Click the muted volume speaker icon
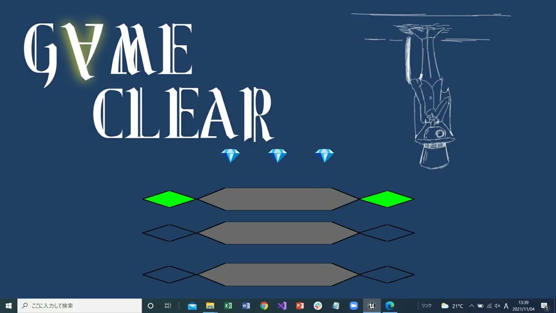556x313 pixels. click(x=497, y=306)
